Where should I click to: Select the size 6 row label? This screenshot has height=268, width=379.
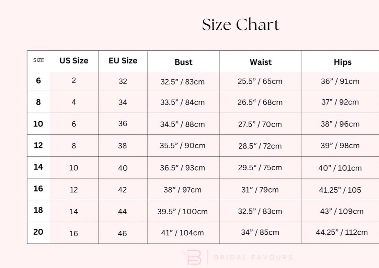click(x=38, y=81)
